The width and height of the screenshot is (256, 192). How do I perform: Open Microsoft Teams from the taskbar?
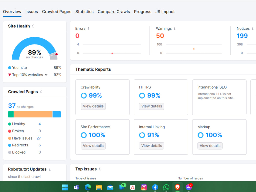pos(76,187)
